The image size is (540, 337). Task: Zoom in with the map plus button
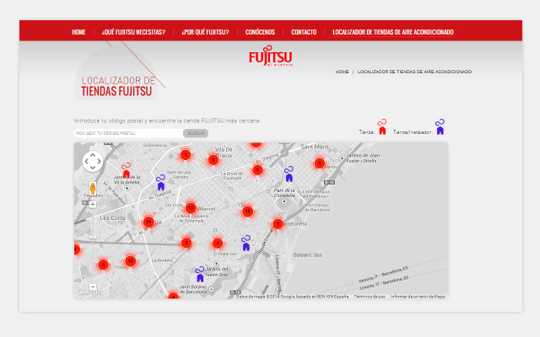[93, 204]
